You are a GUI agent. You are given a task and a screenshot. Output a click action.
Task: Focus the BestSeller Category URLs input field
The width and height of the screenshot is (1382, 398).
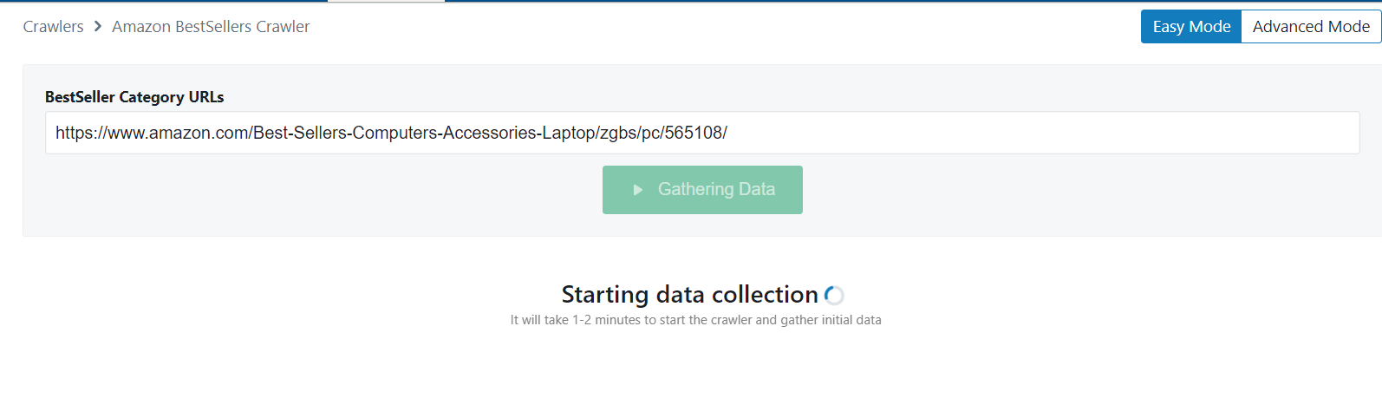click(x=702, y=133)
